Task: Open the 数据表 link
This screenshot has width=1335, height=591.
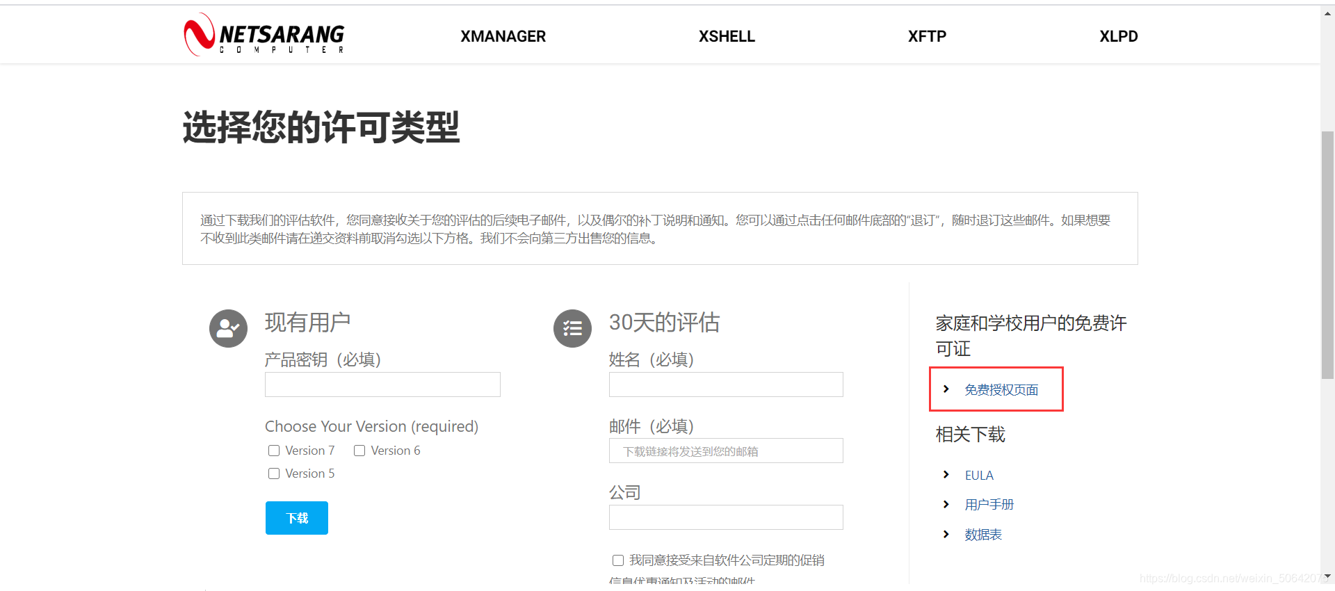Action: [983, 535]
